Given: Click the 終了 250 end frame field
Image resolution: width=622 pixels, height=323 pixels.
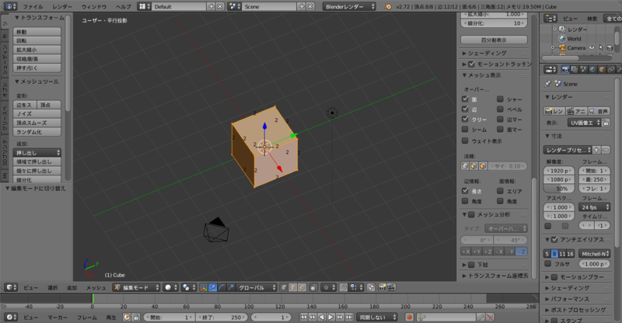Looking at the screenshot, I should [222, 317].
